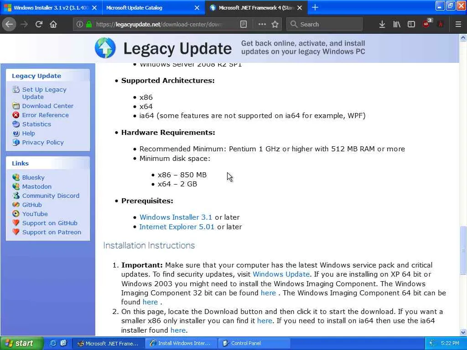Screen dimensions: 467x350
Task: Open Support on GitHub link
Action: (50, 223)
